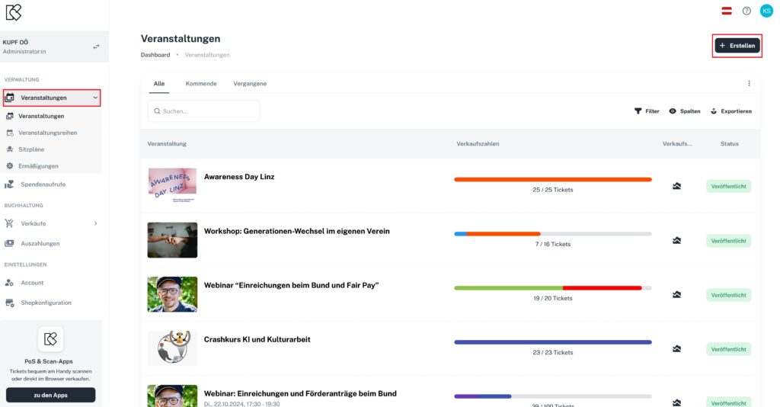Switch to the Alle tab
This screenshot has width=780, height=407.
[x=159, y=84]
